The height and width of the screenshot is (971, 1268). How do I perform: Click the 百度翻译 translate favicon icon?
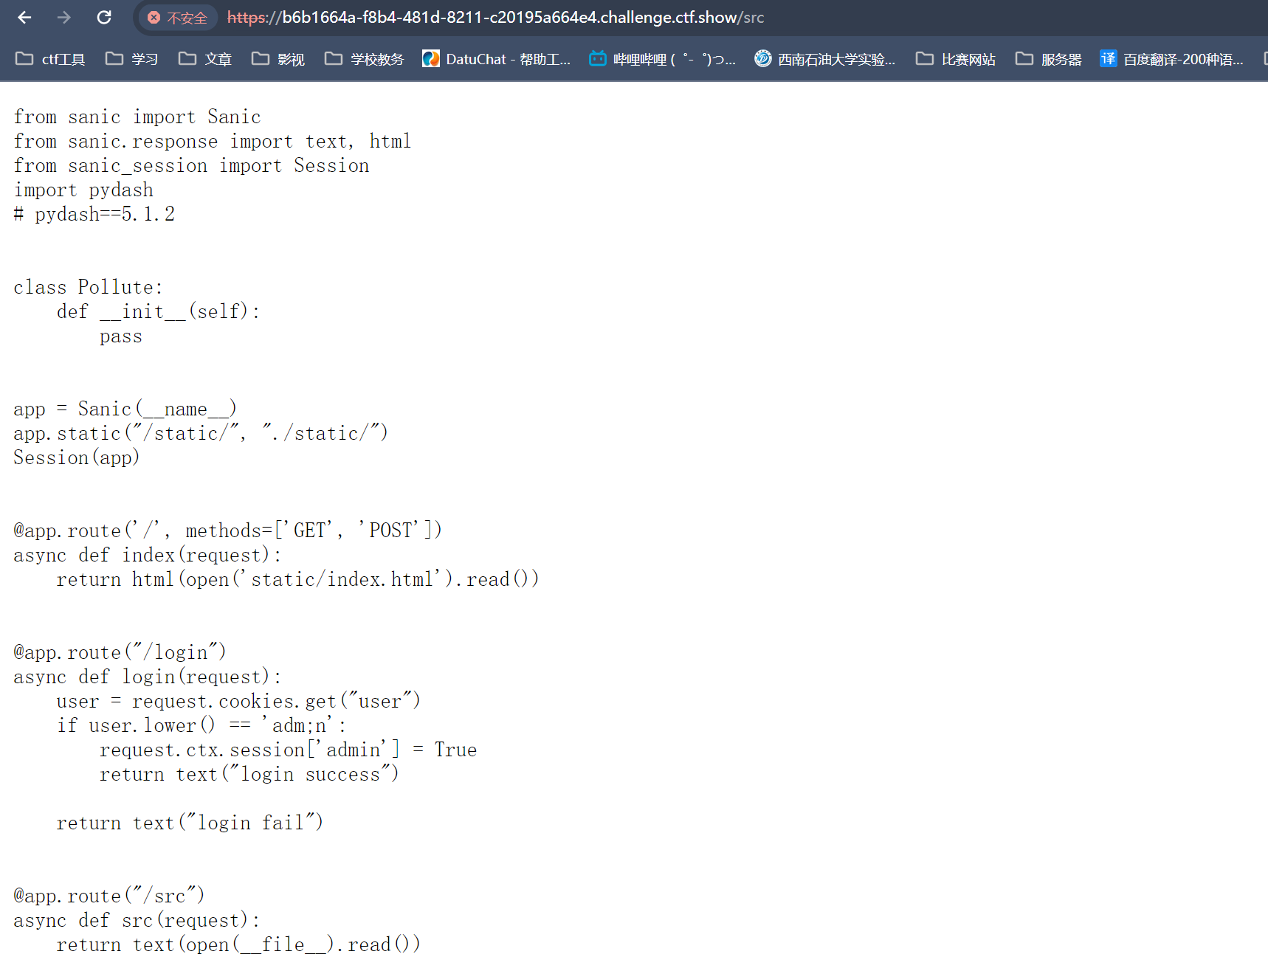[x=1108, y=58]
